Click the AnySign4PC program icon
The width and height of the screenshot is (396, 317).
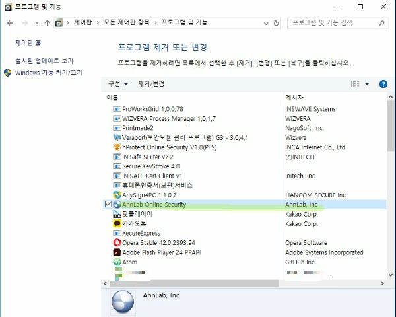(117, 195)
